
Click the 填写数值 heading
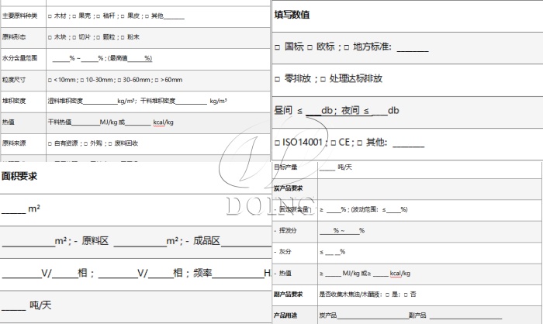(x=292, y=15)
